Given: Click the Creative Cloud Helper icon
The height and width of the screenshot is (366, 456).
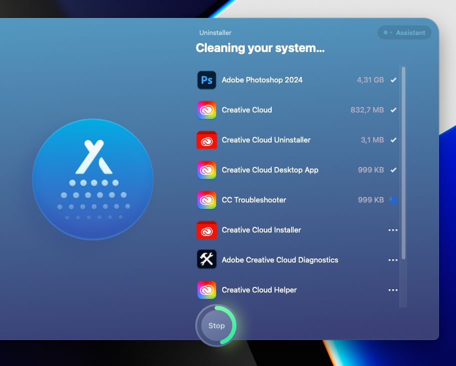Looking at the screenshot, I should 206,290.
